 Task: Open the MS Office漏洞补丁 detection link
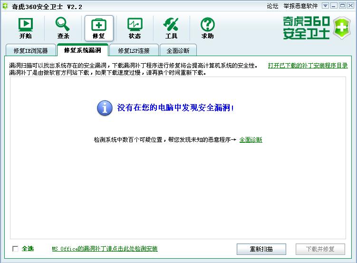pyautogui.click(x=105, y=249)
